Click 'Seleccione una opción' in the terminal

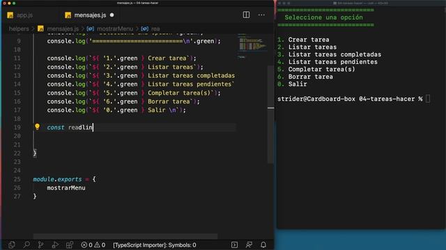323,17
